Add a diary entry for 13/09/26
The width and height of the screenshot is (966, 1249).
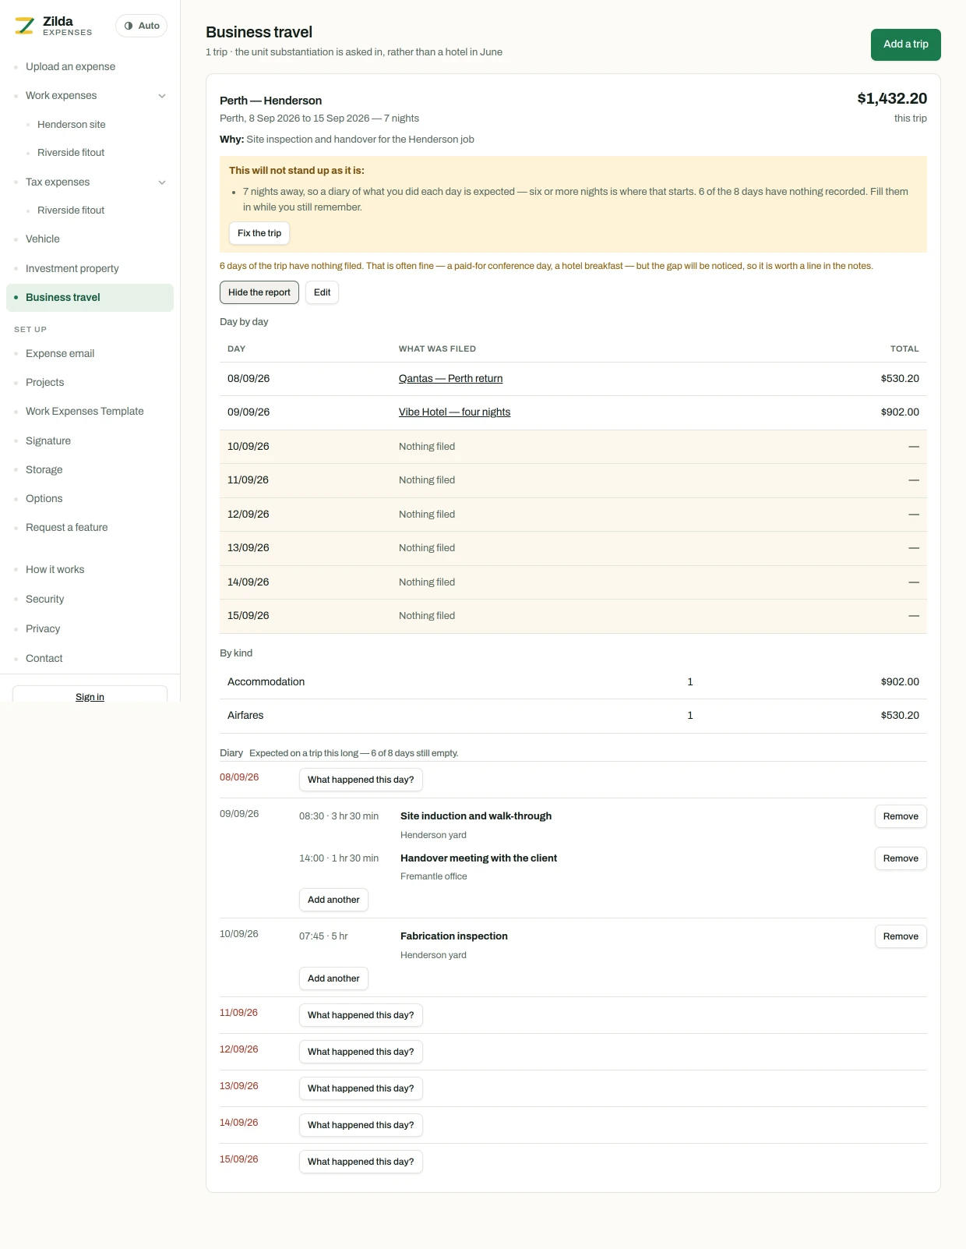(x=361, y=1088)
